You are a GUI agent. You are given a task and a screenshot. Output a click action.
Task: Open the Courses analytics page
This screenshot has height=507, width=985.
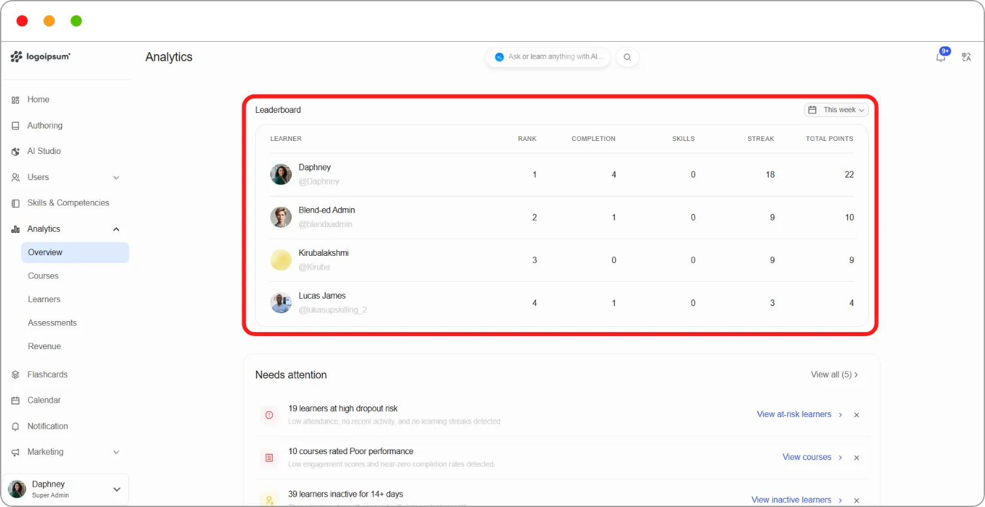(43, 276)
